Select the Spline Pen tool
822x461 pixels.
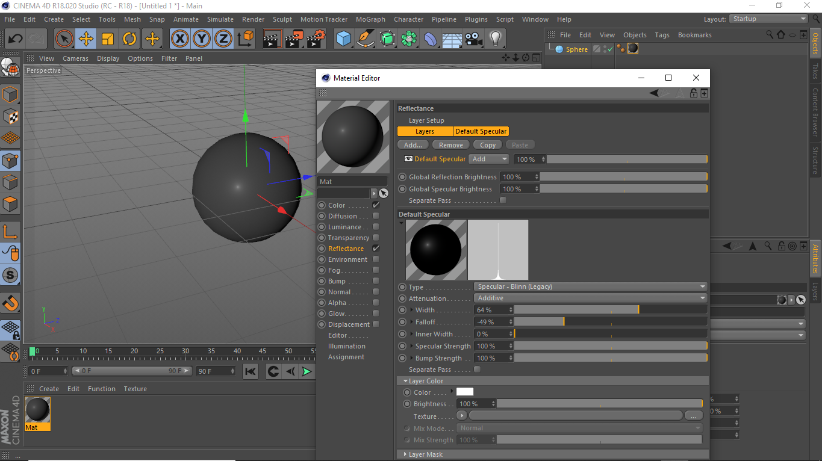pyautogui.click(x=366, y=39)
